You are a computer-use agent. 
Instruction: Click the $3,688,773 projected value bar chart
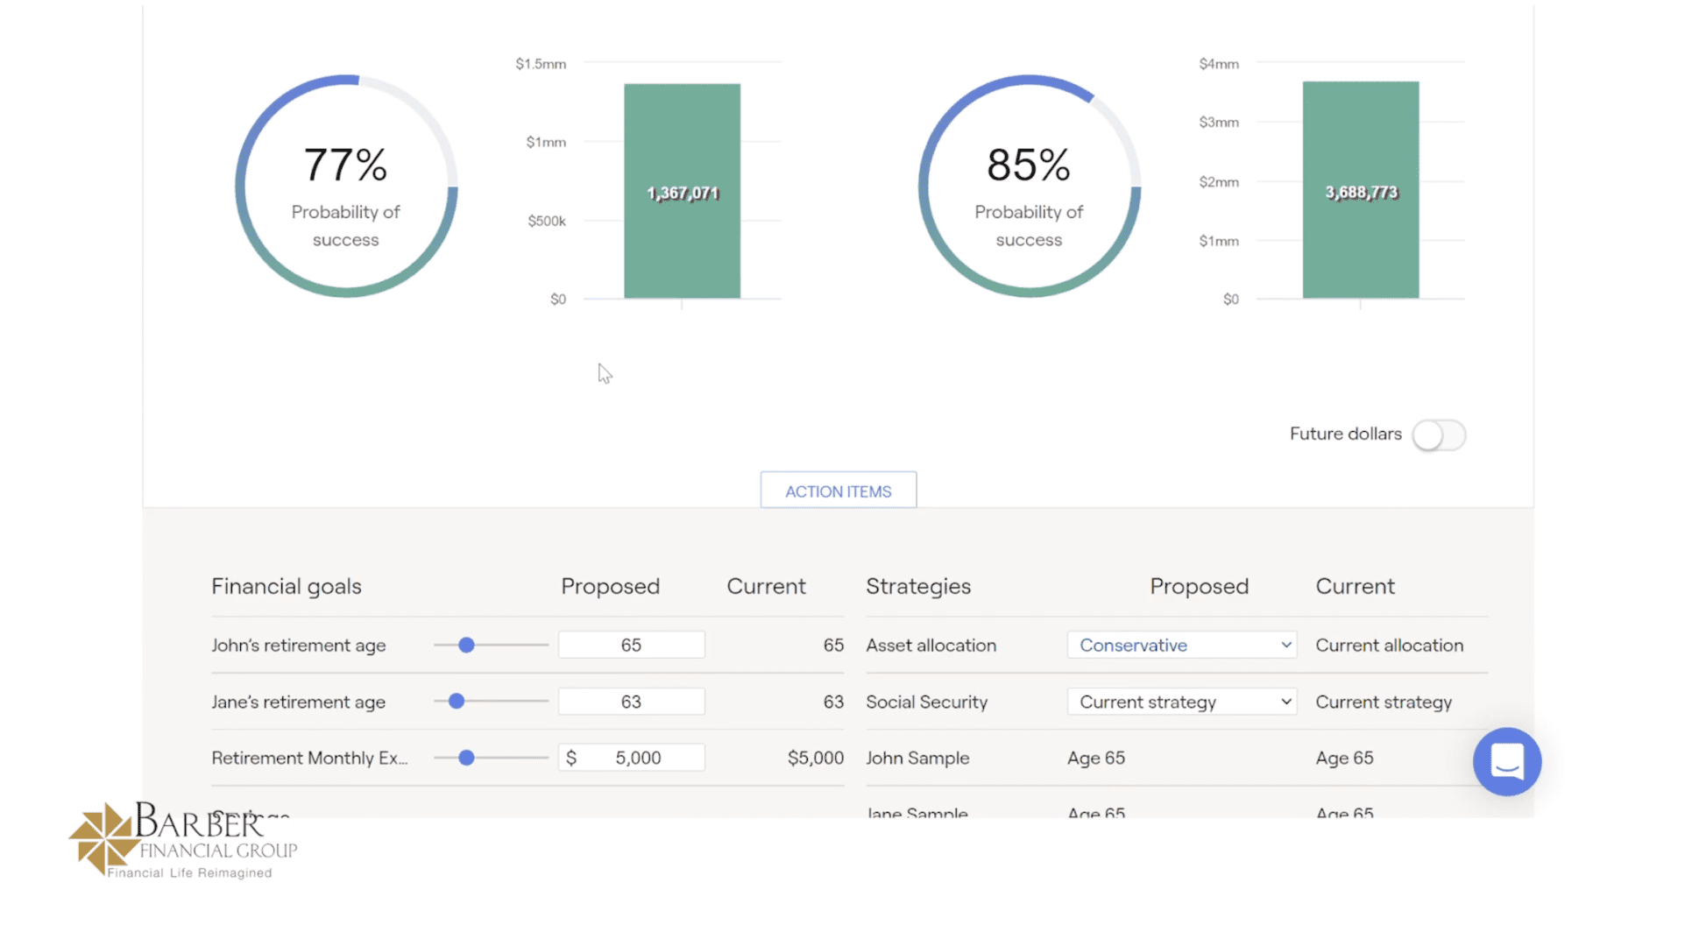[x=1360, y=191]
